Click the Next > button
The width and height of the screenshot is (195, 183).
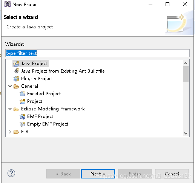tap(98, 174)
